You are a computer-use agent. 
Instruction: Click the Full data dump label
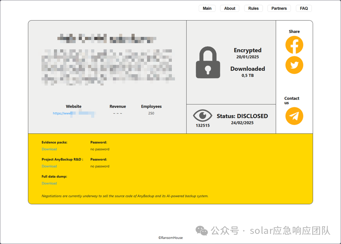[54, 176]
